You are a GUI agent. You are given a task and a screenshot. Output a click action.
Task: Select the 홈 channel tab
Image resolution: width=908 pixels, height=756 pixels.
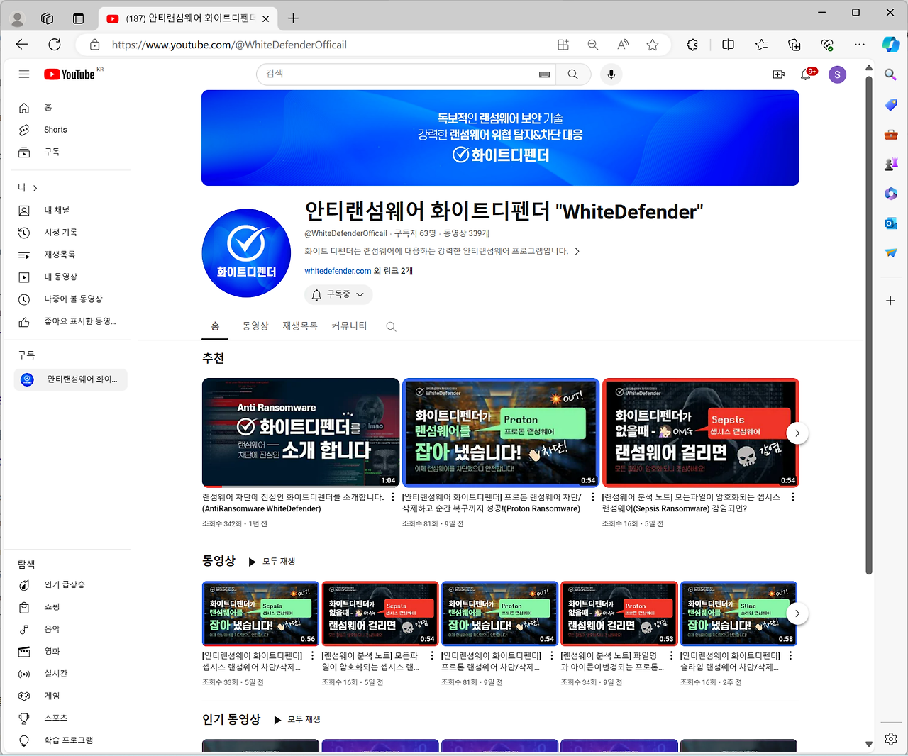215,326
